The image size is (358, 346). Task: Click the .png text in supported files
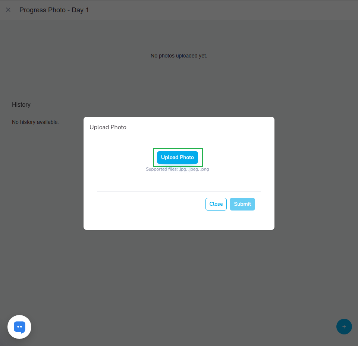204,169
